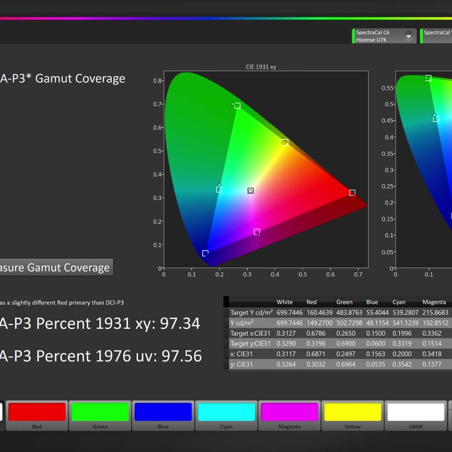Click the measured Red luminance cell 149.2700

[320, 323]
